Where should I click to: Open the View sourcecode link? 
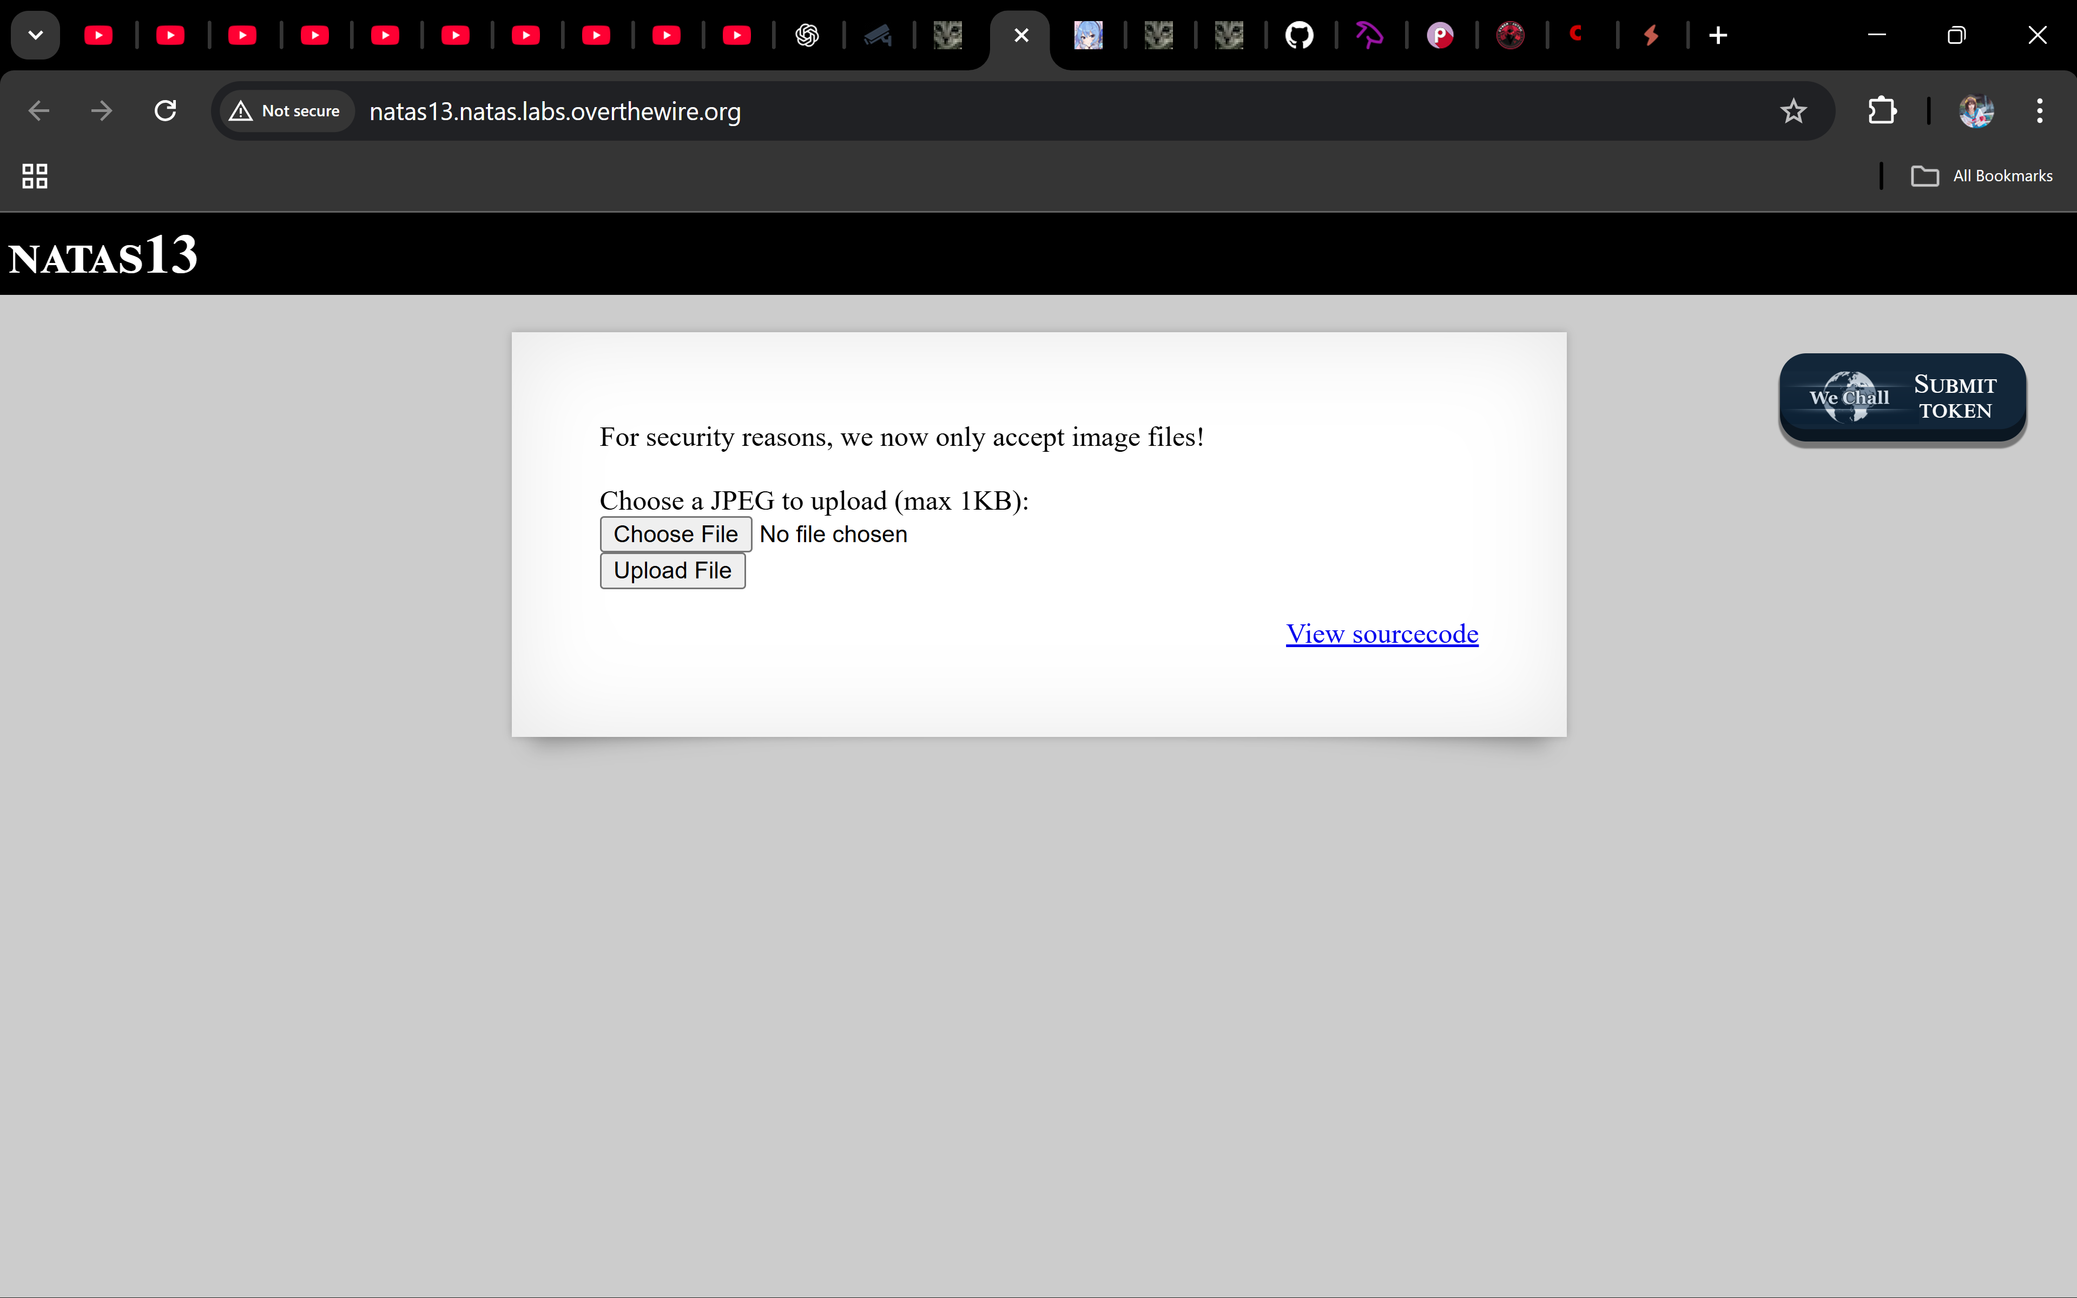(1381, 634)
